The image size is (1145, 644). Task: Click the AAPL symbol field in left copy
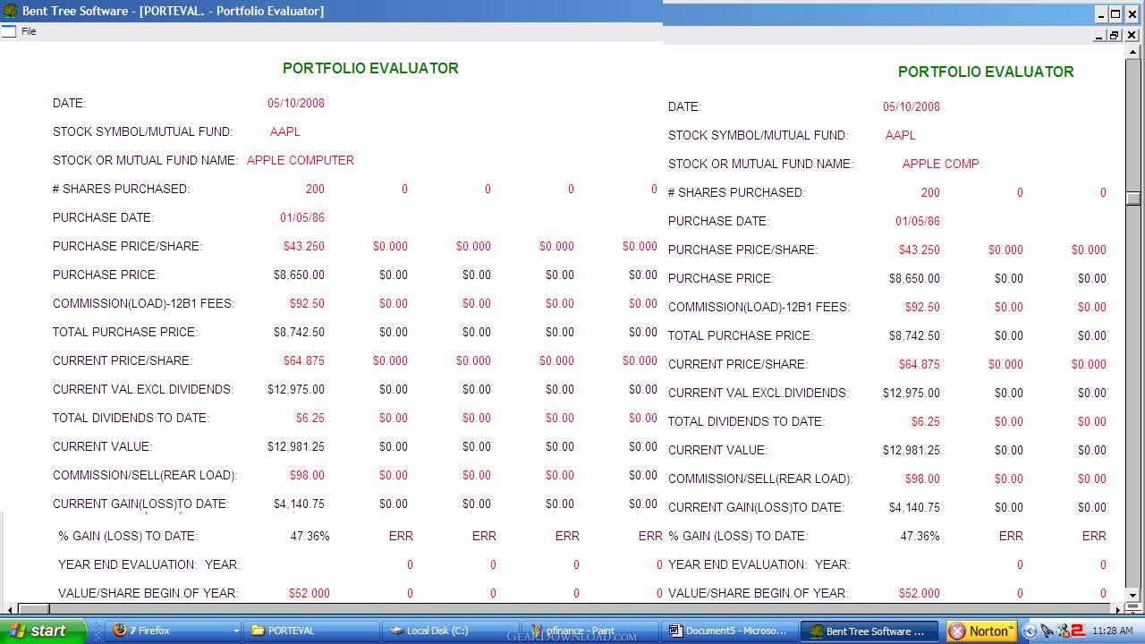pyautogui.click(x=285, y=131)
